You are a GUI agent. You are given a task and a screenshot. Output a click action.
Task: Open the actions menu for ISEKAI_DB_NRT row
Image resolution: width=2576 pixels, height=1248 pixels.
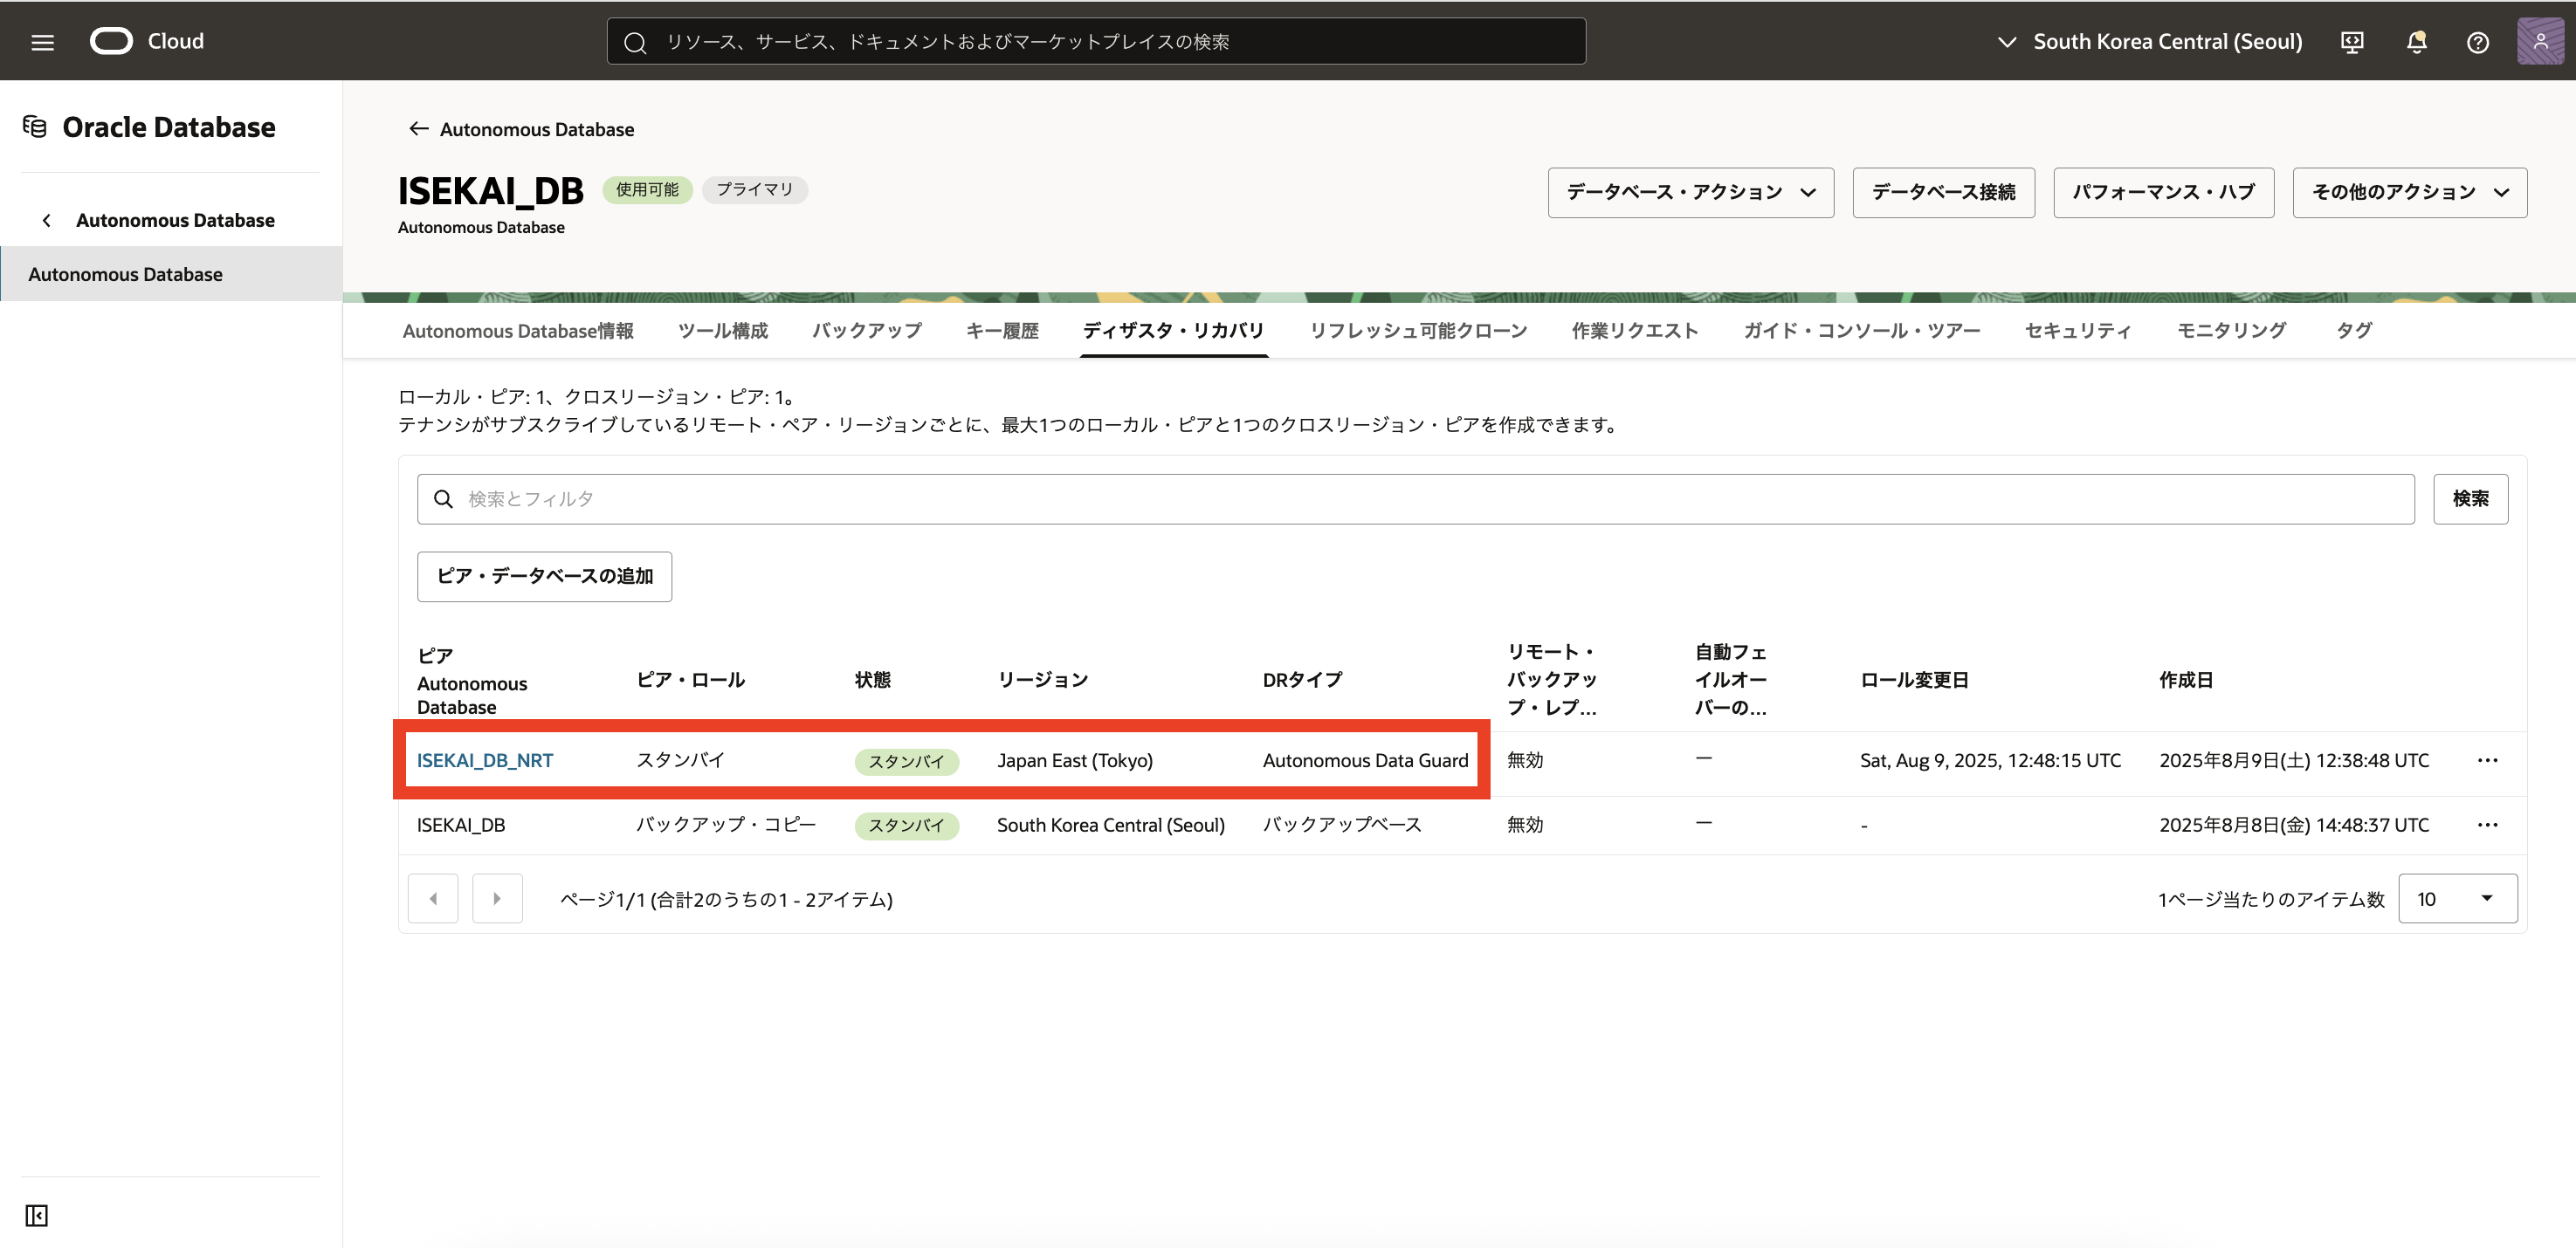(2489, 760)
